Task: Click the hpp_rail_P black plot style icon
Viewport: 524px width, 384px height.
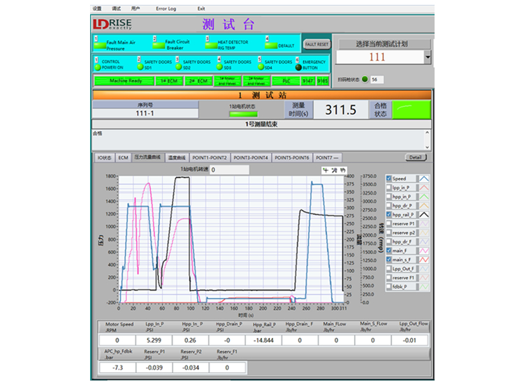Action: 424,215
